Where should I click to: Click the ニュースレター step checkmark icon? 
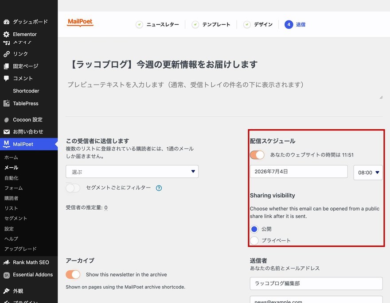(139, 25)
